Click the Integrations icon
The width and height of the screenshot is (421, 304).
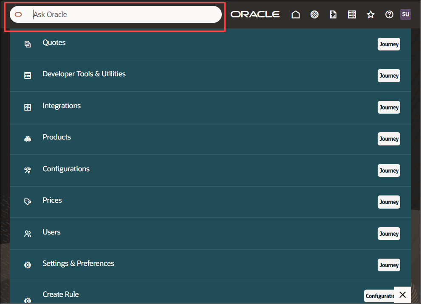[x=28, y=107]
